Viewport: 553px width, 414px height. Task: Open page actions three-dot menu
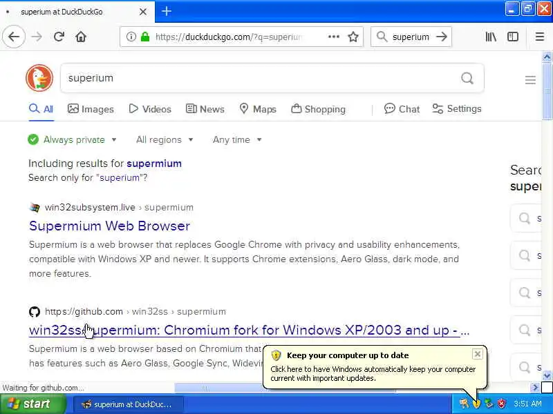pos(334,37)
